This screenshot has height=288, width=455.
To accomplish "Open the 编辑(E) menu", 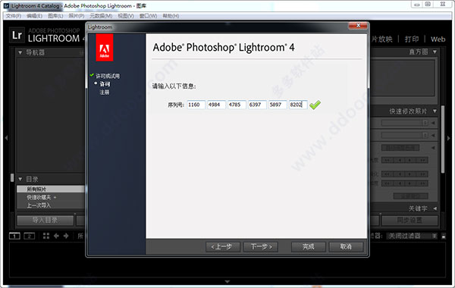I will (34, 16).
